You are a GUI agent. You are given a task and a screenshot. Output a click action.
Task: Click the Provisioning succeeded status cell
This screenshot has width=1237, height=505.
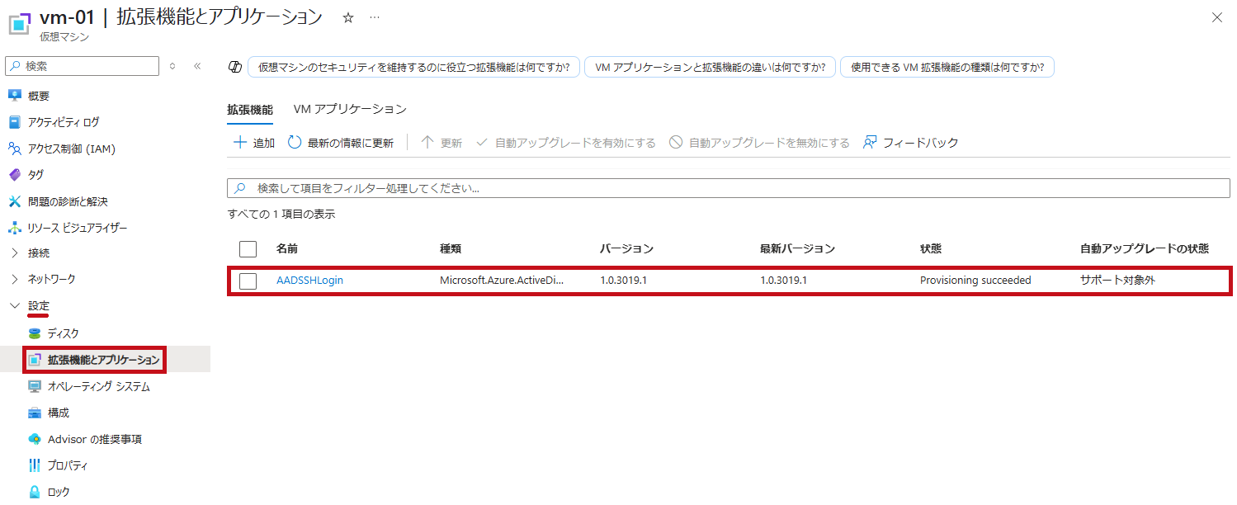(x=975, y=281)
